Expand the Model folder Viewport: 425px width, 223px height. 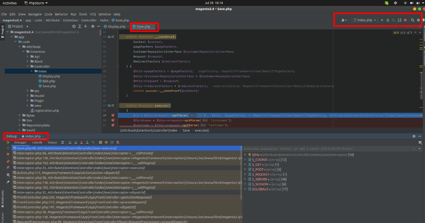point(28,96)
